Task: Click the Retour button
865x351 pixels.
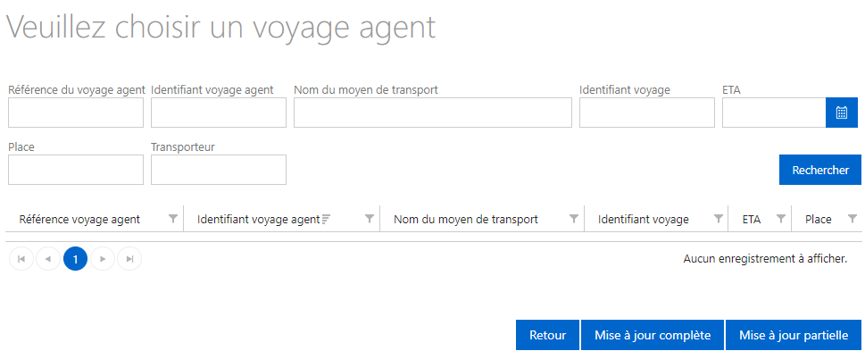Action: [x=548, y=335]
